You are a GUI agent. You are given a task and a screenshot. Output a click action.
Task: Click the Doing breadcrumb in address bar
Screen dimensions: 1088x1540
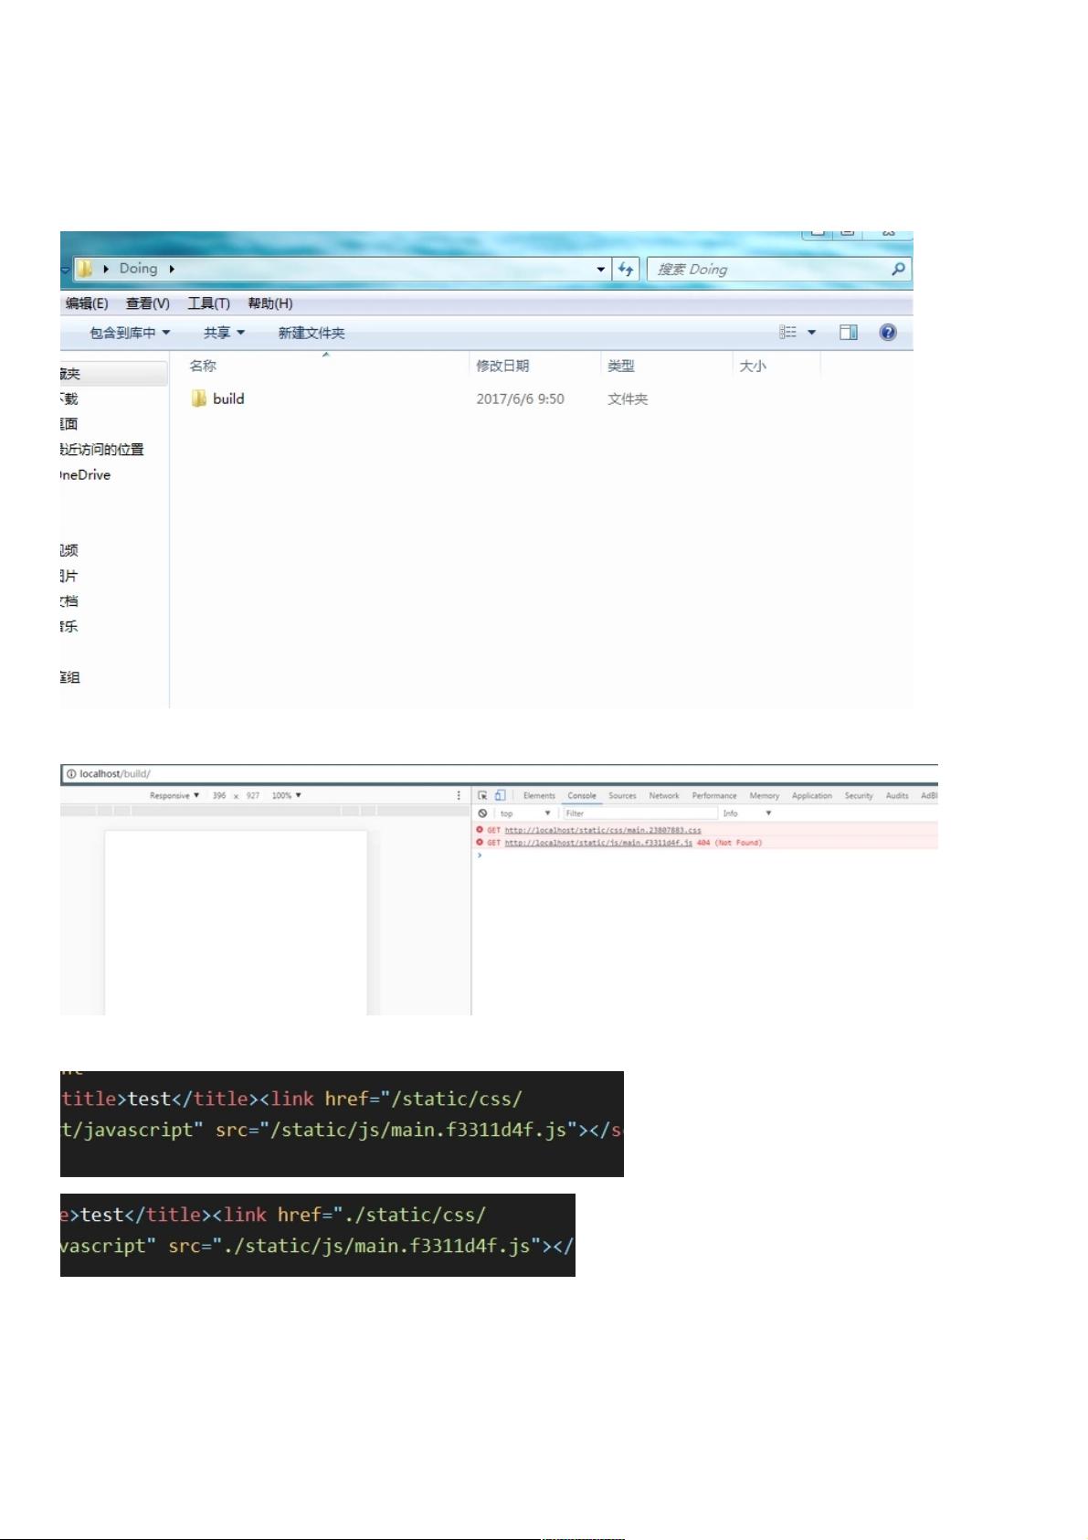138,269
